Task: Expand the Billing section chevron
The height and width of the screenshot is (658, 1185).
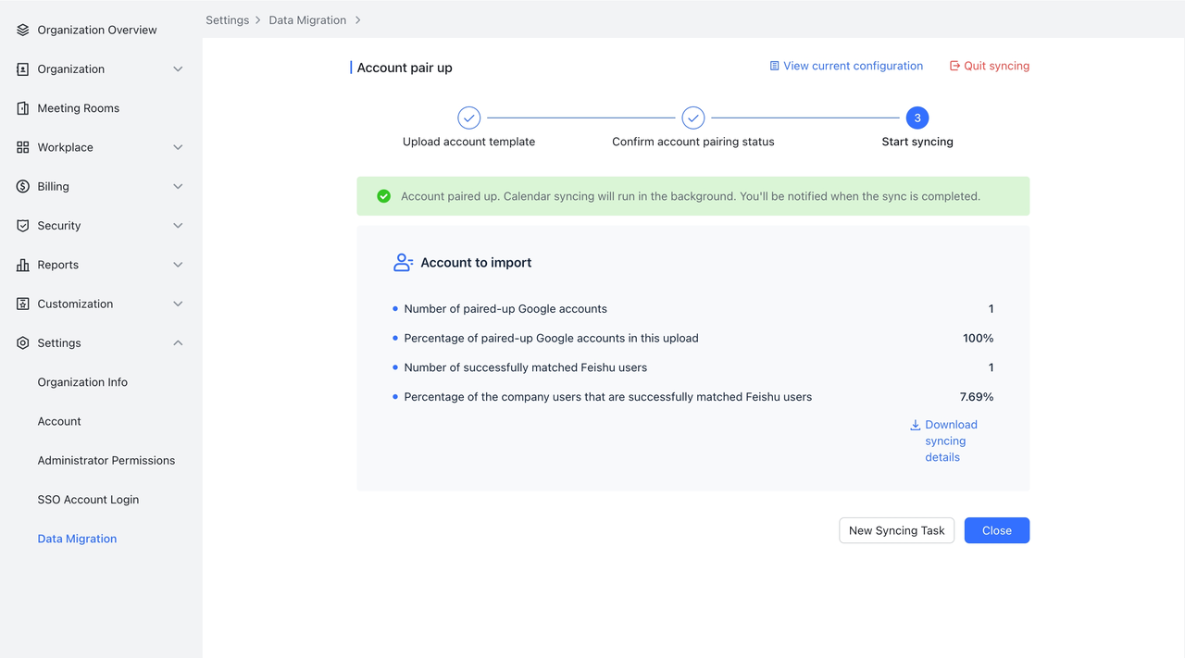Action: [178, 186]
